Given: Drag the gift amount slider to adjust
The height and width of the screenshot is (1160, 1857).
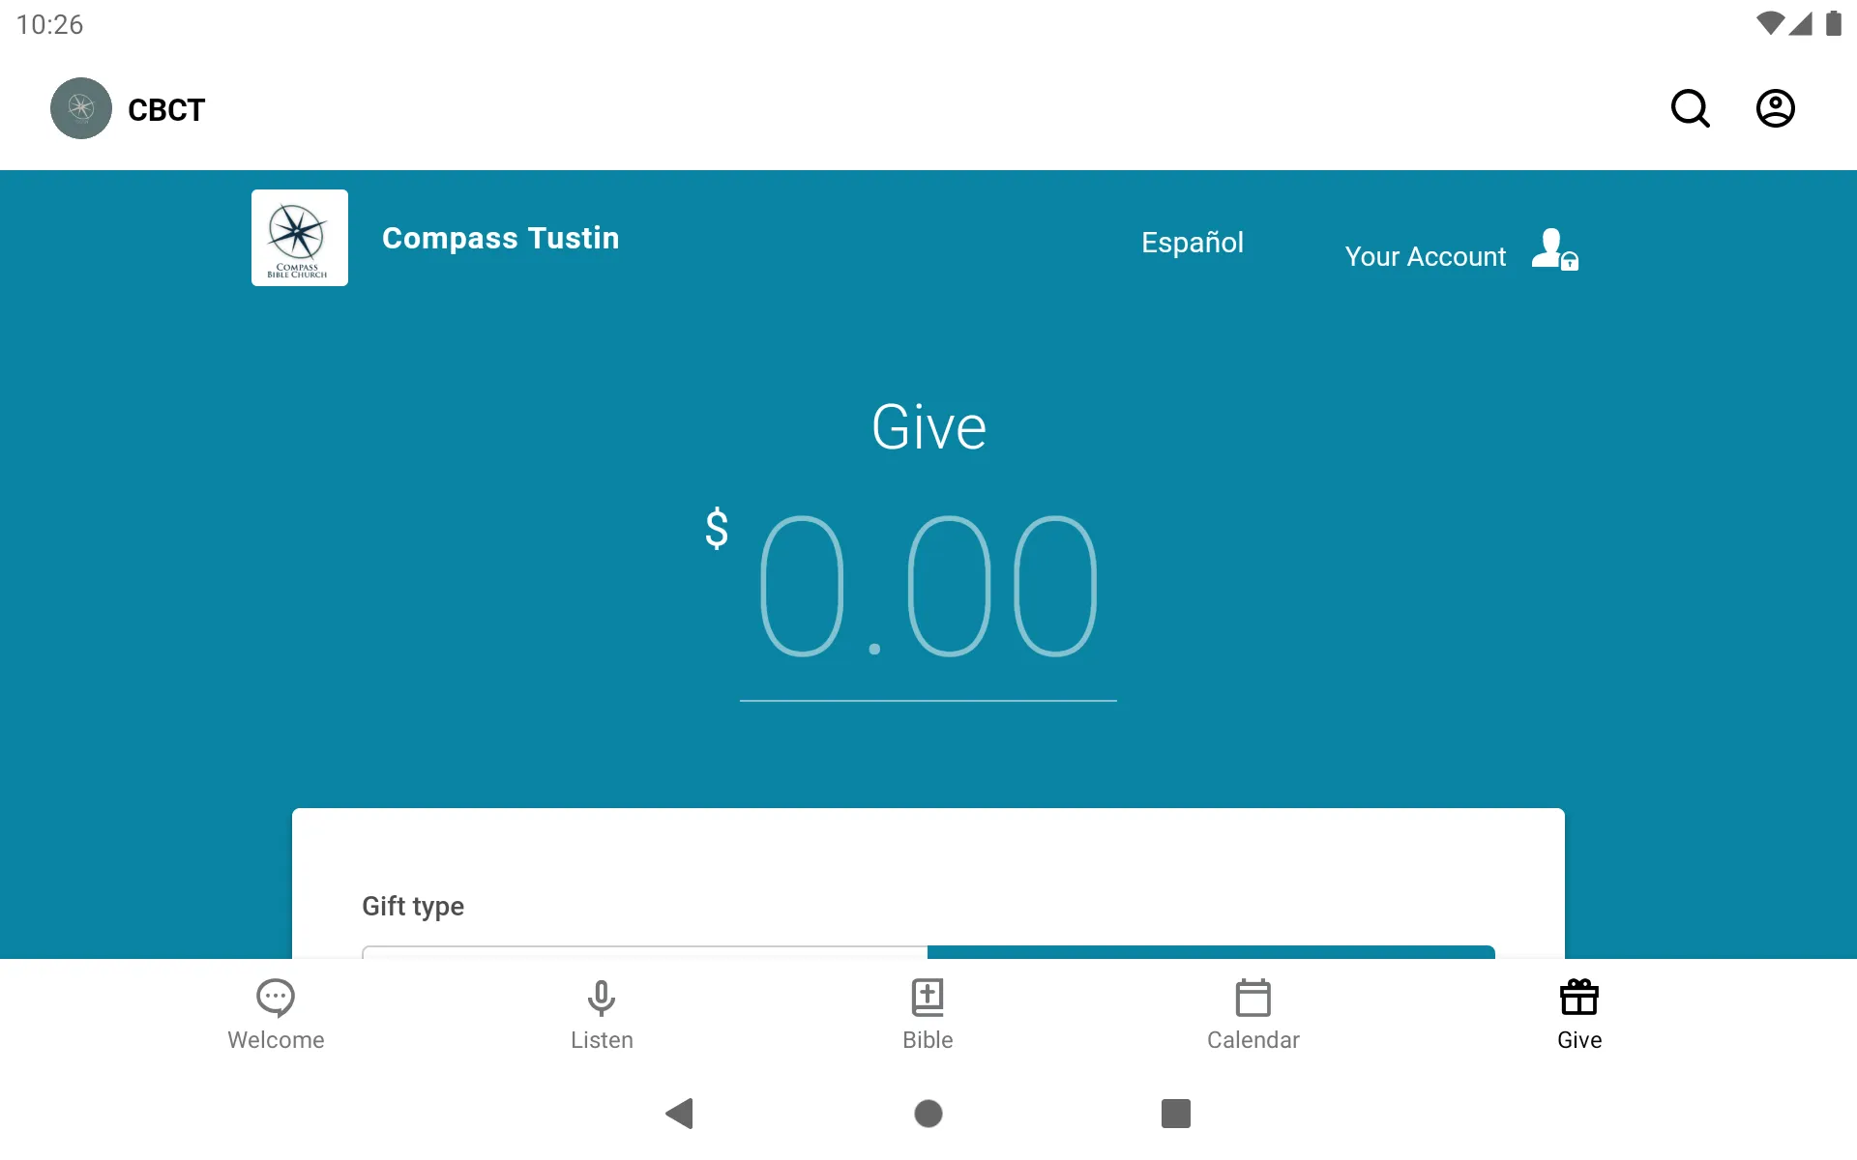Looking at the screenshot, I should (x=927, y=951).
